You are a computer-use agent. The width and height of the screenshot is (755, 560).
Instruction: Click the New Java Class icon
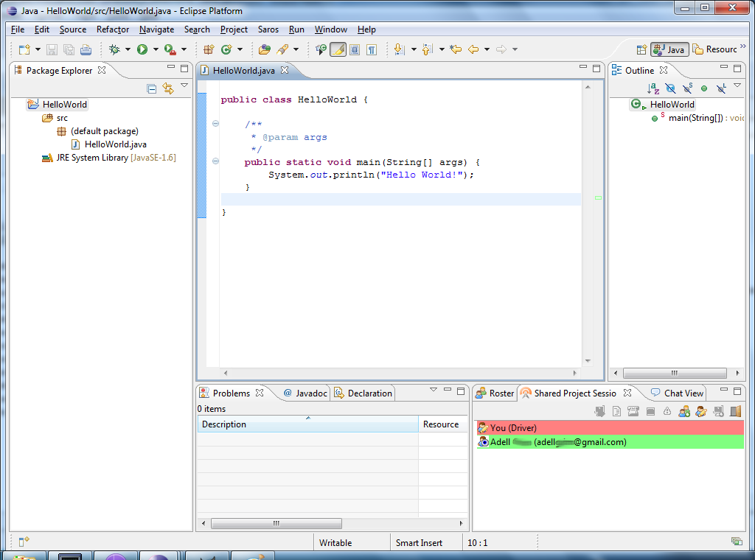coord(226,49)
